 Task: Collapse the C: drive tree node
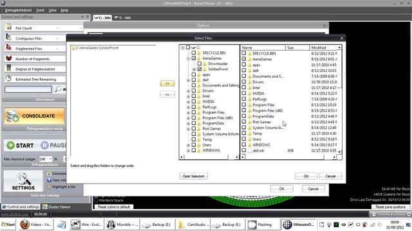[x=183, y=47]
